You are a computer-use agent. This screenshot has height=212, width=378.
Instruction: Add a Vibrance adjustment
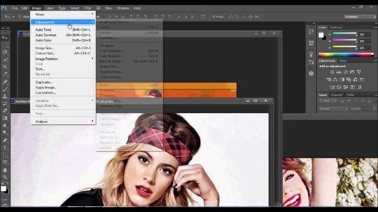coord(359,72)
